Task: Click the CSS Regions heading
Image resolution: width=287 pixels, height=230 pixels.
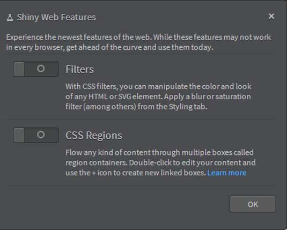Action: [x=94, y=136]
